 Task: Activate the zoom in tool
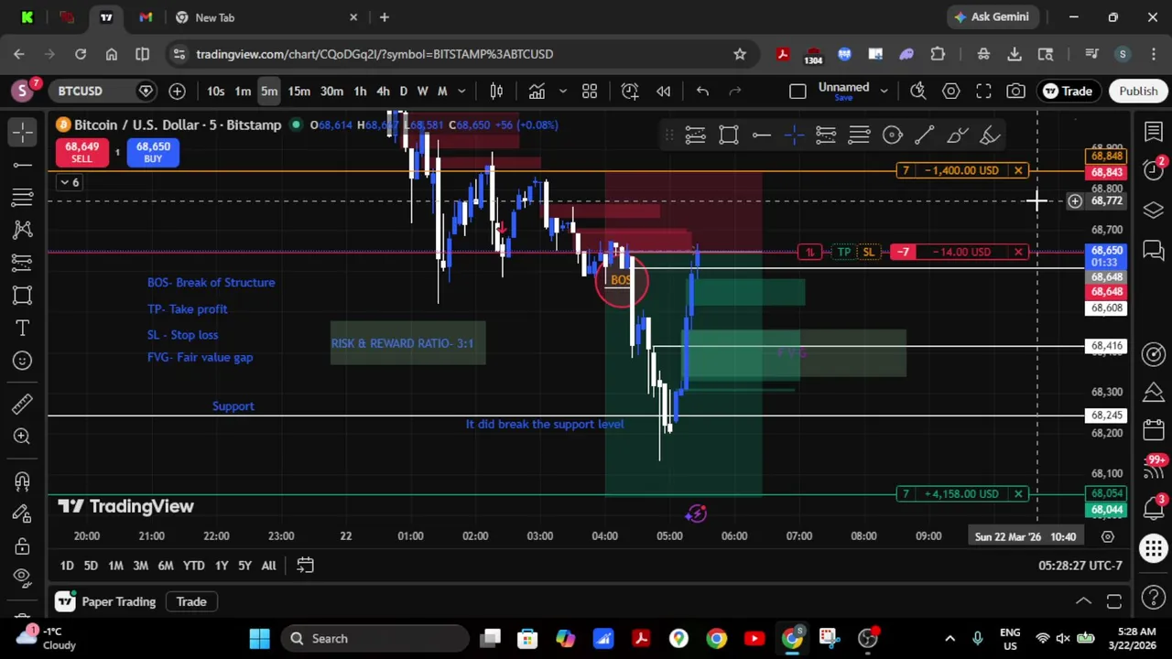(23, 437)
